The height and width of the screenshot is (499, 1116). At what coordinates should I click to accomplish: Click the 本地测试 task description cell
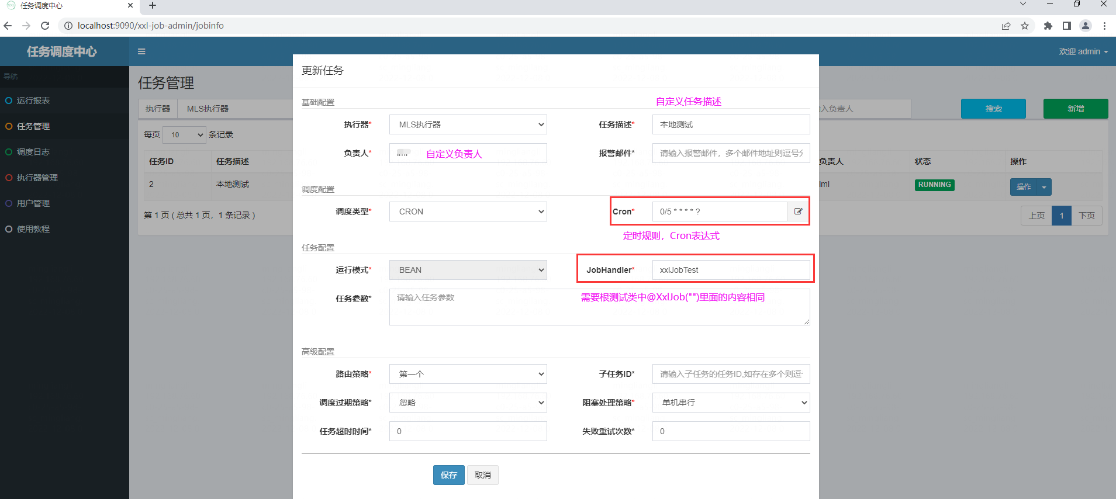point(233,184)
